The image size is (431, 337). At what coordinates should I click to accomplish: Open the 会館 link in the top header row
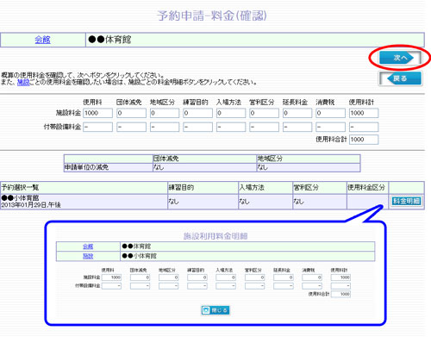pyautogui.click(x=42, y=40)
